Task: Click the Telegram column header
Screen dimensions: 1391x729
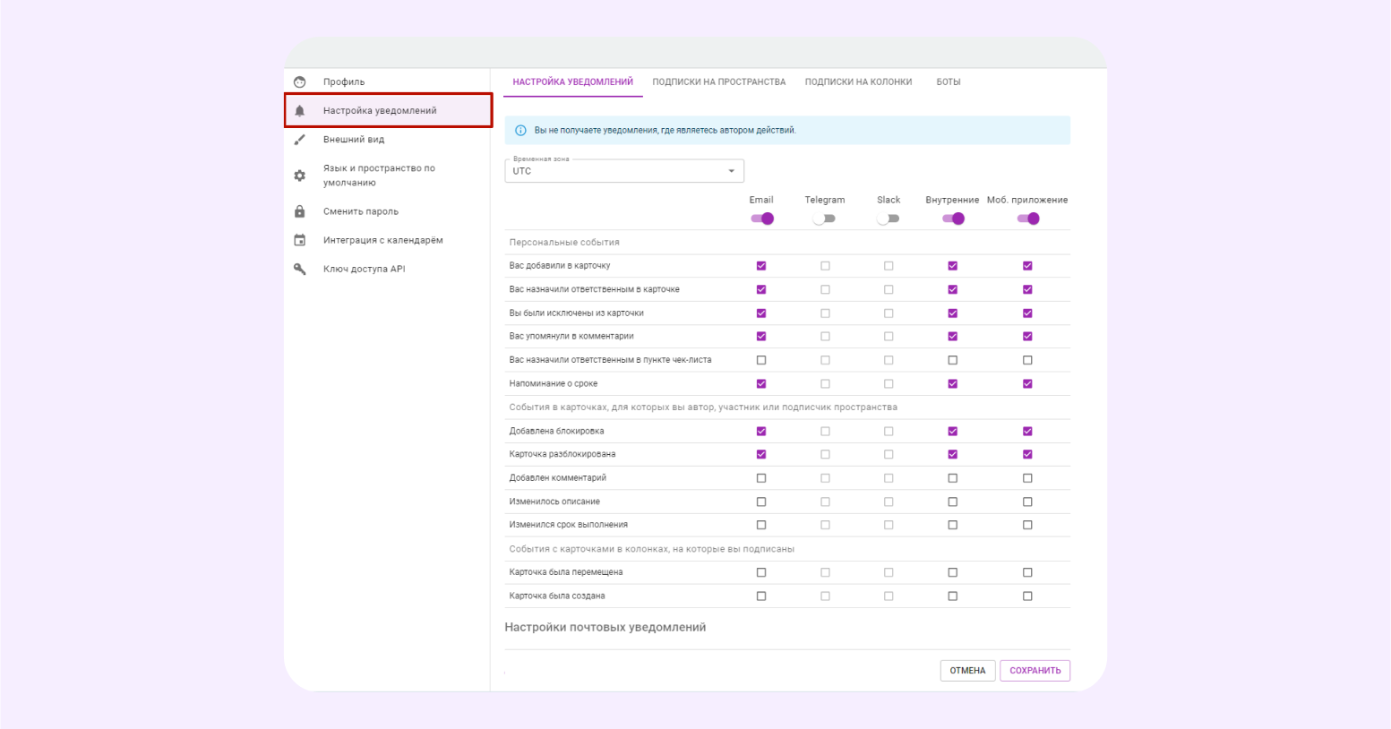Action: (825, 200)
